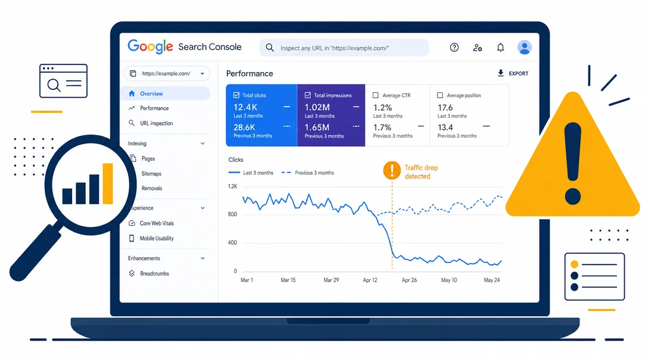Open Removals under Indexing
Viewport: 648px width, 362px height.
(152, 188)
